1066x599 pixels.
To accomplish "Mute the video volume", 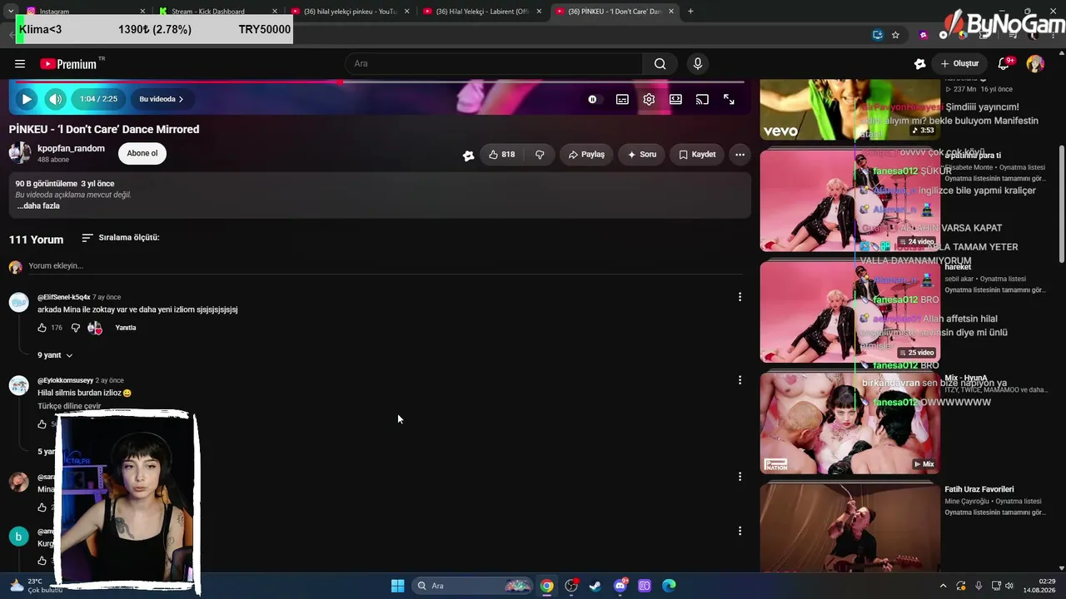I will click(x=55, y=99).
